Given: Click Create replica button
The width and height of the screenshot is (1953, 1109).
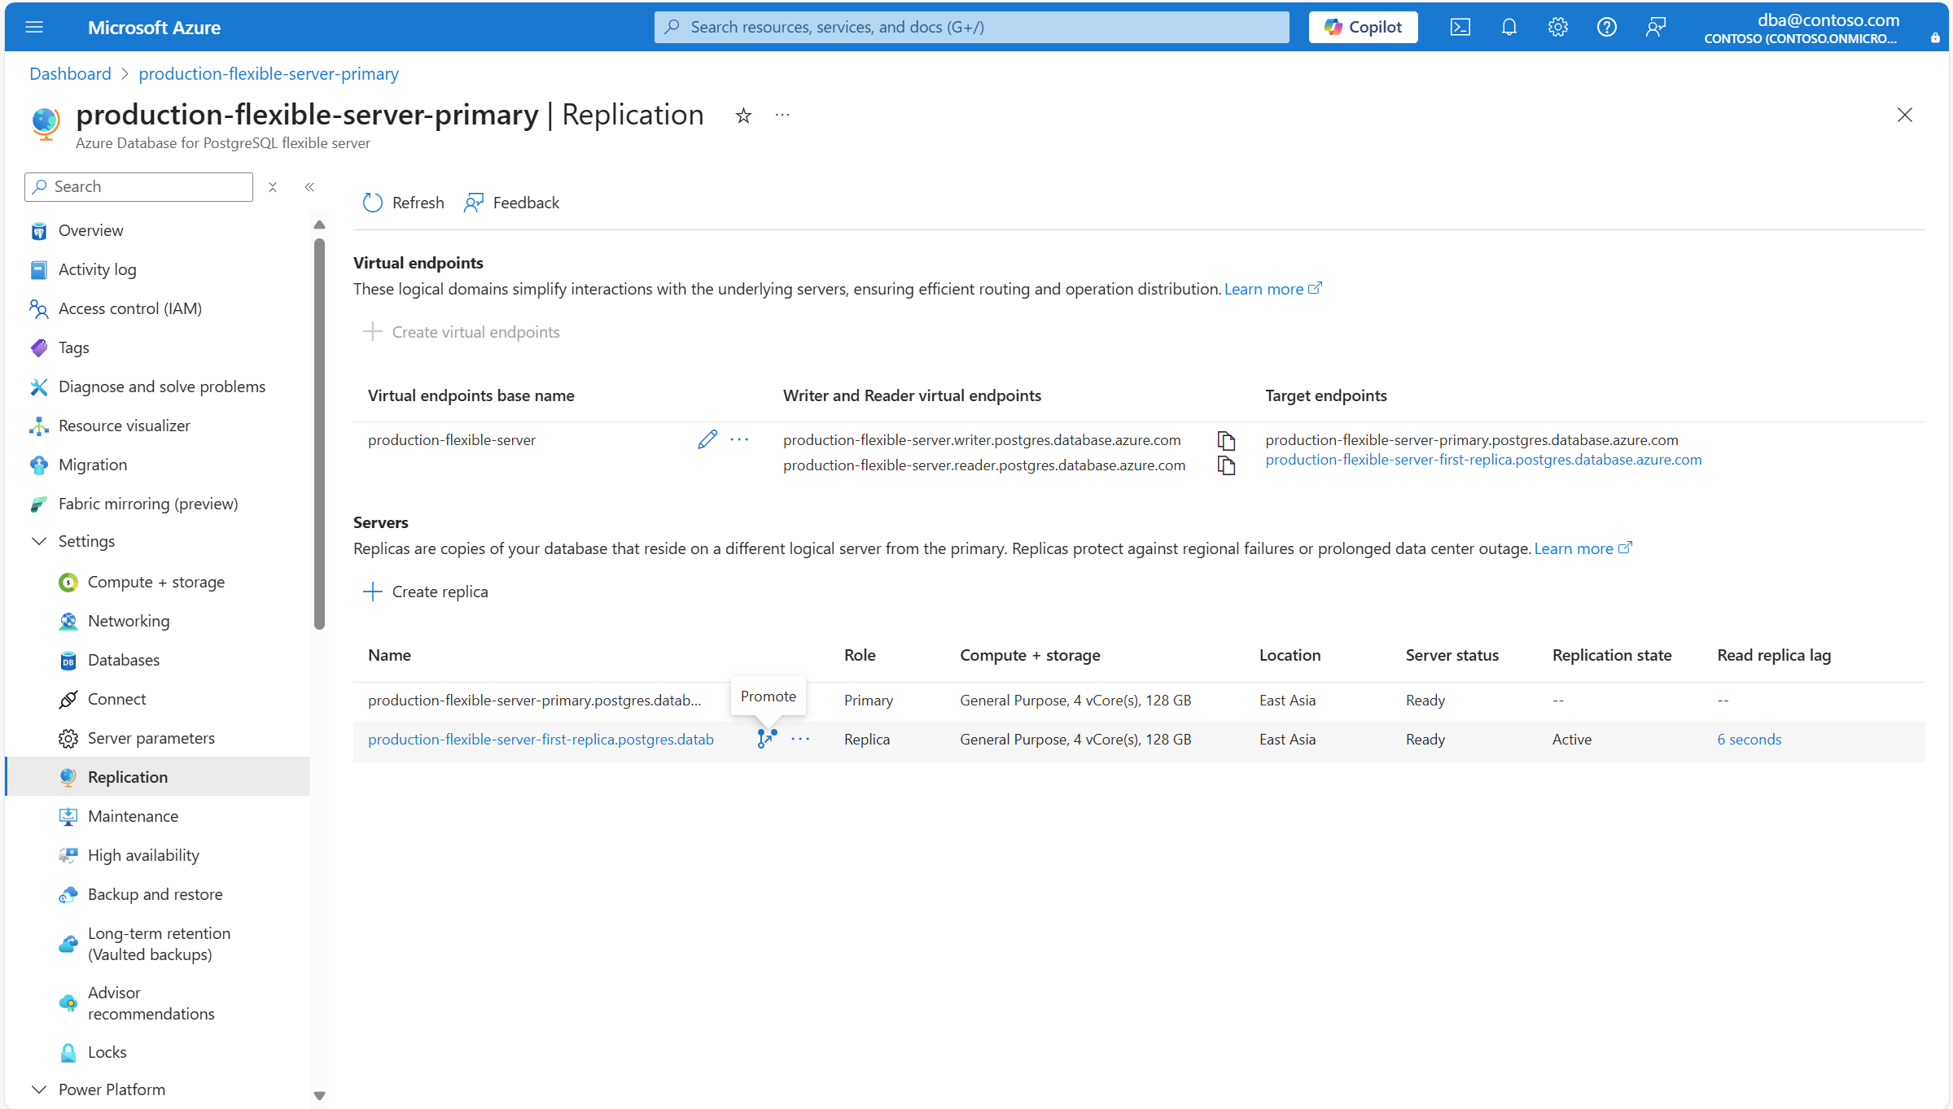Looking at the screenshot, I should click(426, 592).
